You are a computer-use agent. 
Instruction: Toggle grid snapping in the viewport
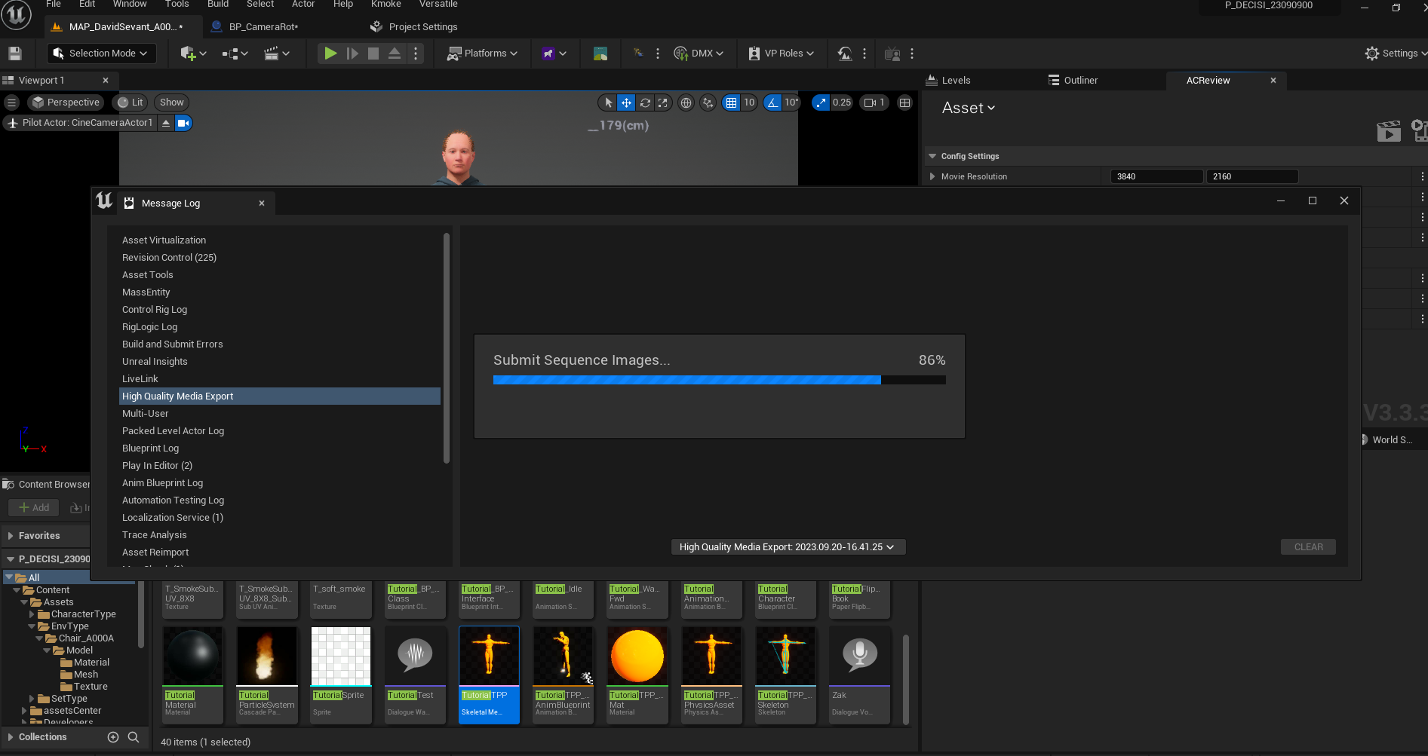point(731,103)
